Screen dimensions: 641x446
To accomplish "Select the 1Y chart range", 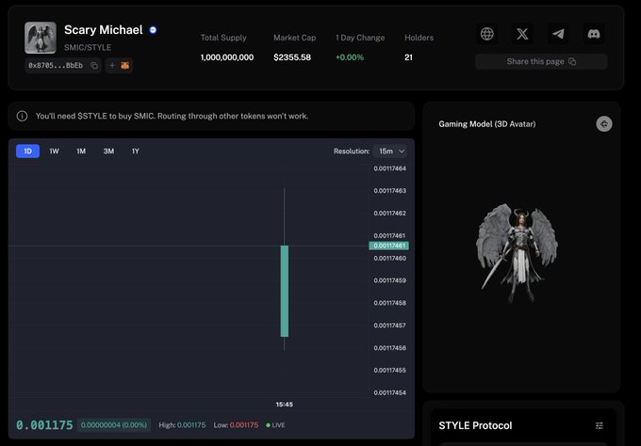I will [136, 151].
